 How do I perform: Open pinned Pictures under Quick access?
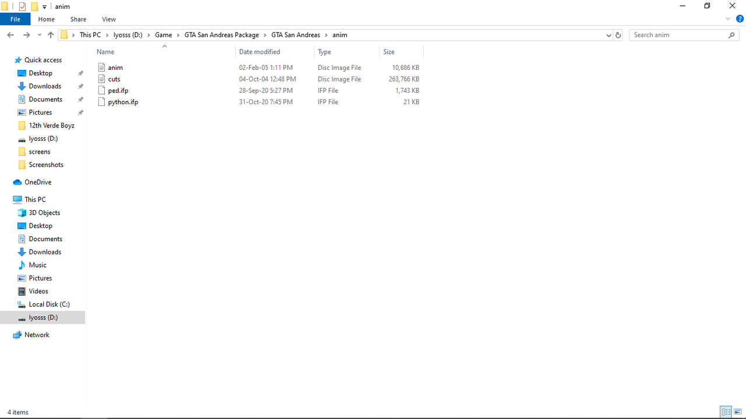tap(40, 112)
